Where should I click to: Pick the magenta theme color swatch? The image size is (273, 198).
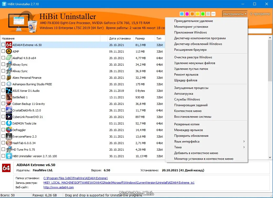coord(187,14)
